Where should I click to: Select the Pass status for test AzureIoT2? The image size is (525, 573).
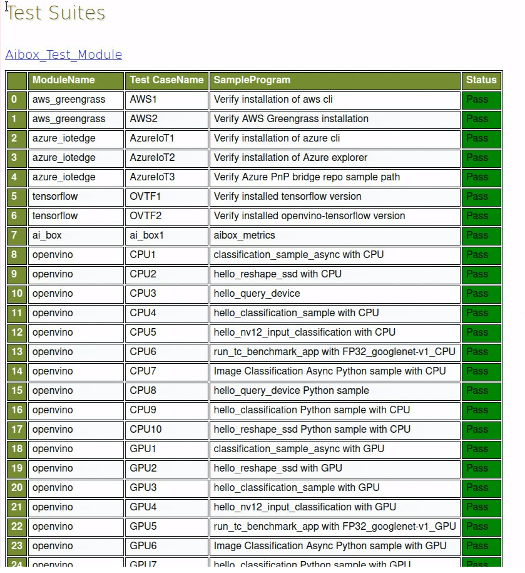click(x=481, y=158)
